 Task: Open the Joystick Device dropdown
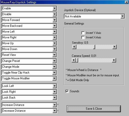(122, 16)
